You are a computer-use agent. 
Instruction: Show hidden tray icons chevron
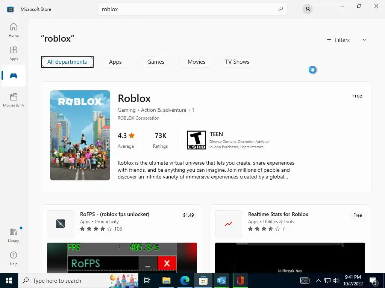click(x=318, y=280)
